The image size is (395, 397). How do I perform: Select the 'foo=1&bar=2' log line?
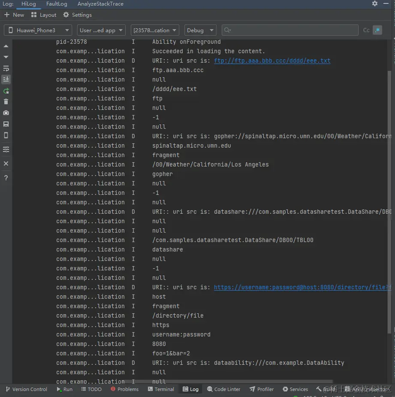pyautogui.click(x=171, y=354)
